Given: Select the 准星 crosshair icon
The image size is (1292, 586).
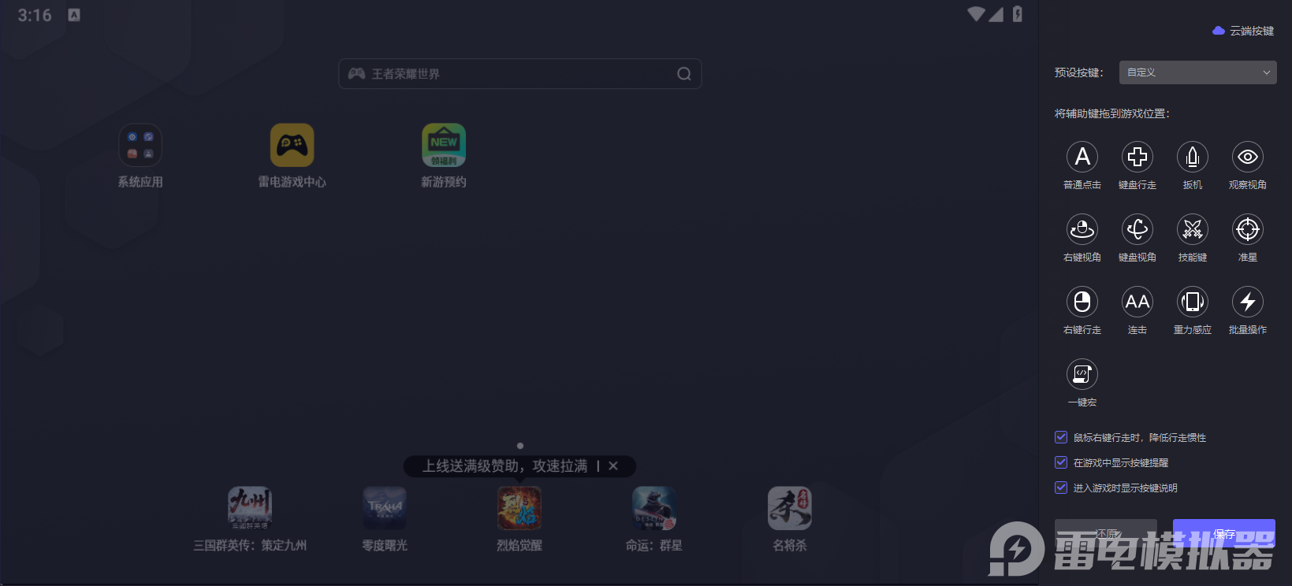Looking at the screenshot, I should 1248,229.
